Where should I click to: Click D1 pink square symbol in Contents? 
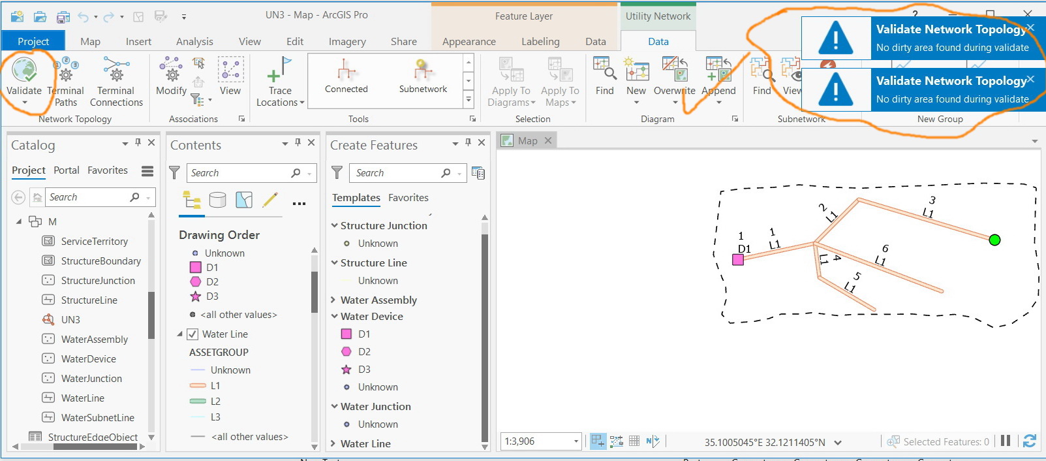coord(195,268)
